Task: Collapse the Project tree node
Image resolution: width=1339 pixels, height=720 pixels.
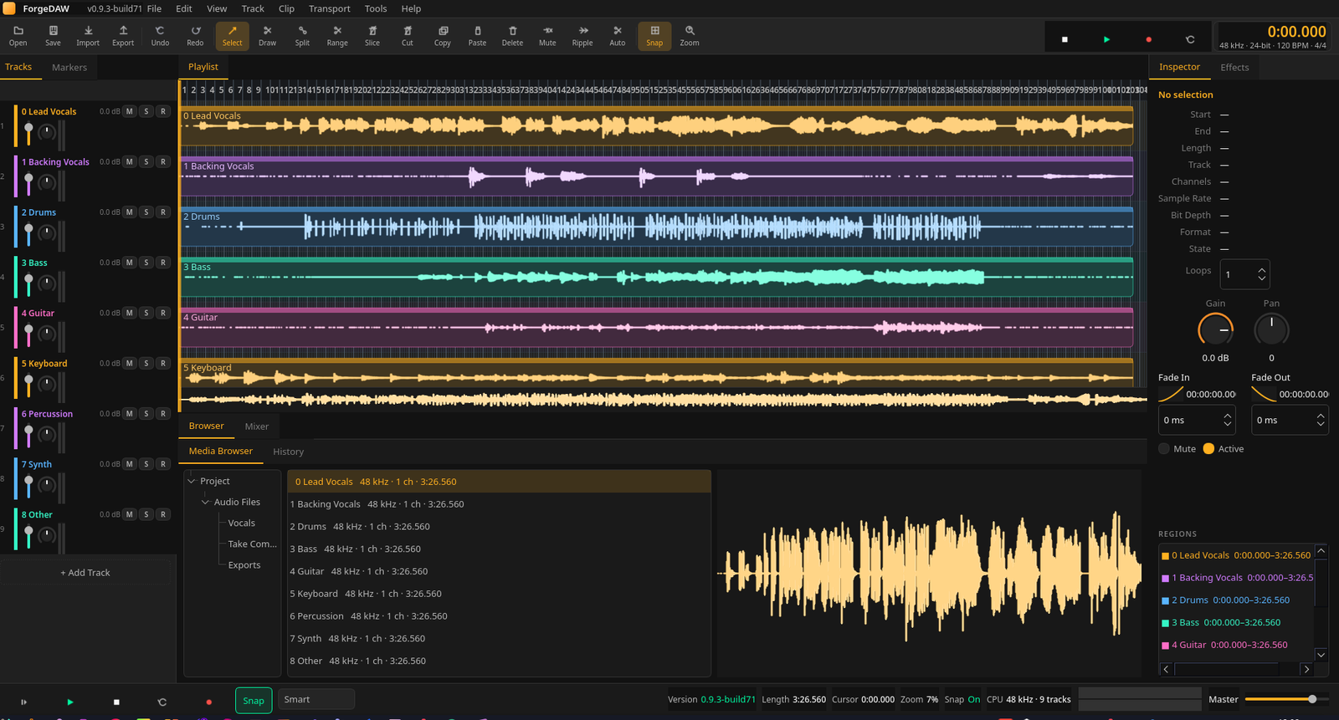Action: pyautogui.click(x=192, y=481)
